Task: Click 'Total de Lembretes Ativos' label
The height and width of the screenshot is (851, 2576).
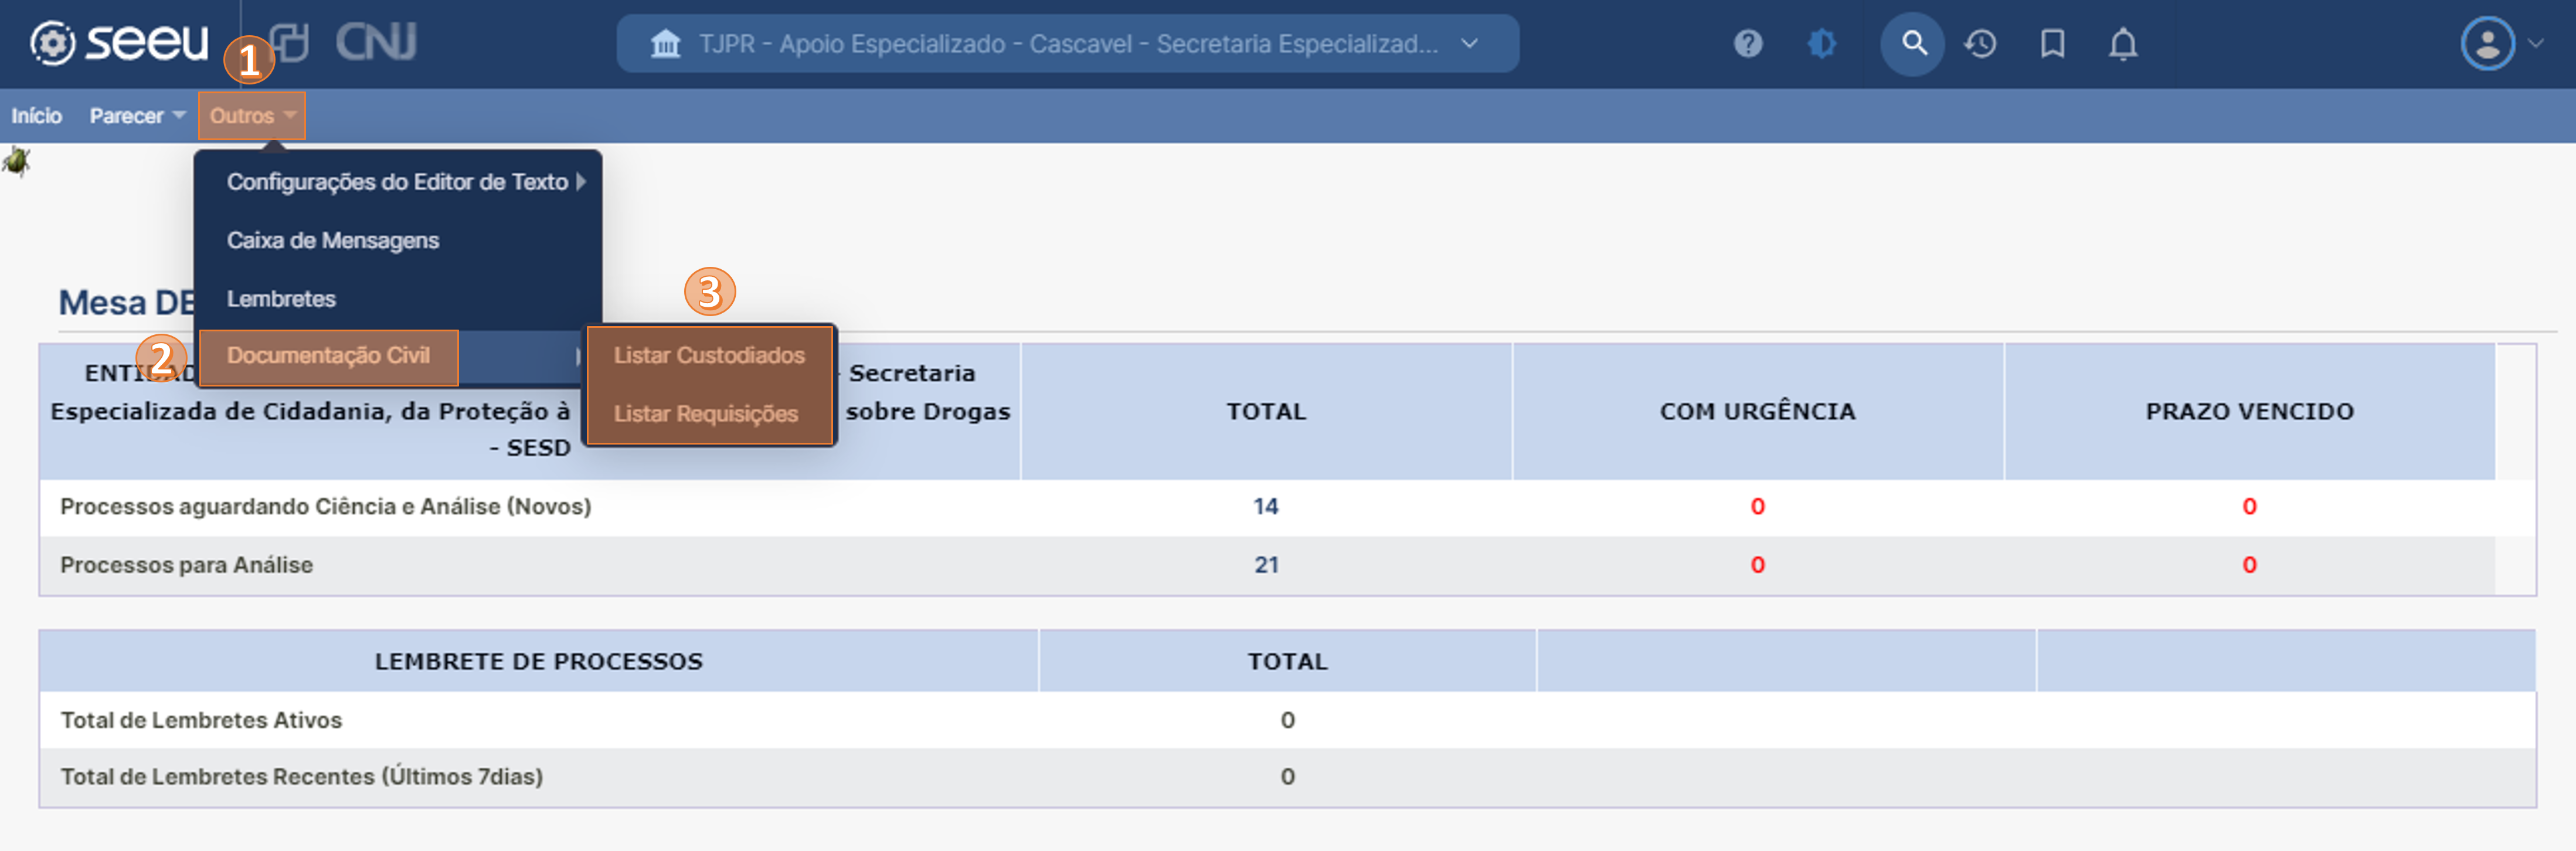Action: pyautogui.click(x=202, y=720)
